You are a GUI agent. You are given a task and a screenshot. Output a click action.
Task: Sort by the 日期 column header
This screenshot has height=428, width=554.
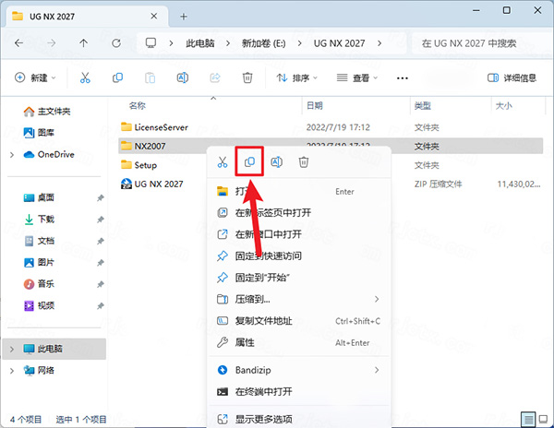click(x=315, y=105)
